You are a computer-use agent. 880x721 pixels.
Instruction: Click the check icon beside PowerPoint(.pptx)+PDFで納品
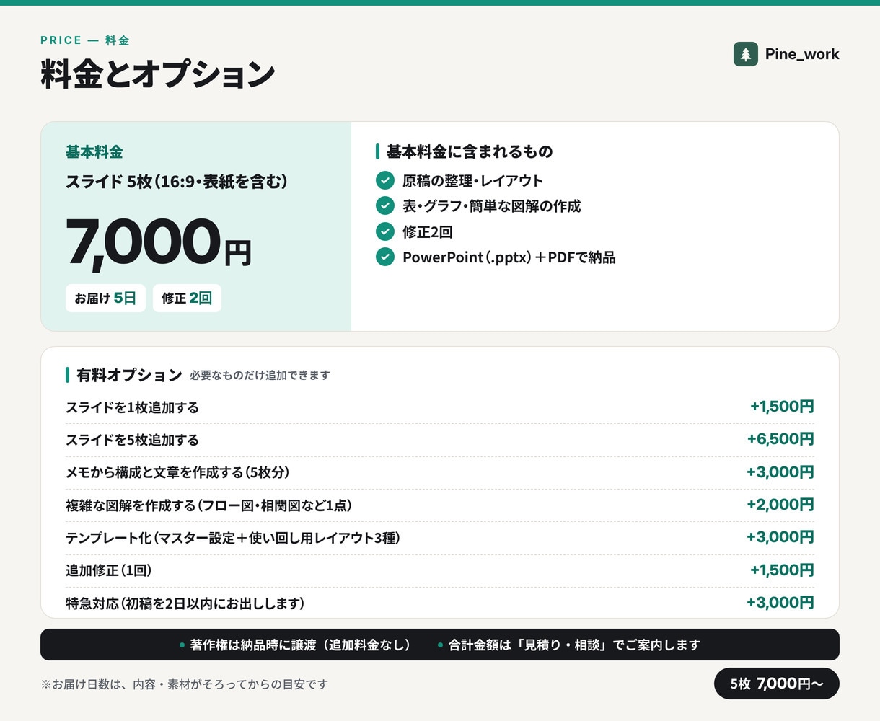coord(385,257)
